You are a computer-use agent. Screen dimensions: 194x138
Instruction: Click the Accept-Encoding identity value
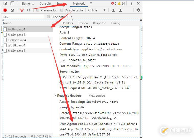tap(102, 102)
